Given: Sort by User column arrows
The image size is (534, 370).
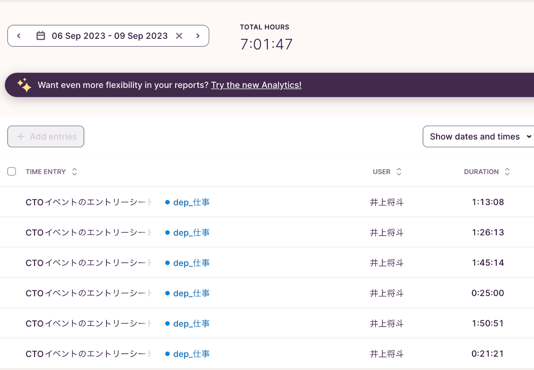Looking at the screenshot, I should pos(399,172).
